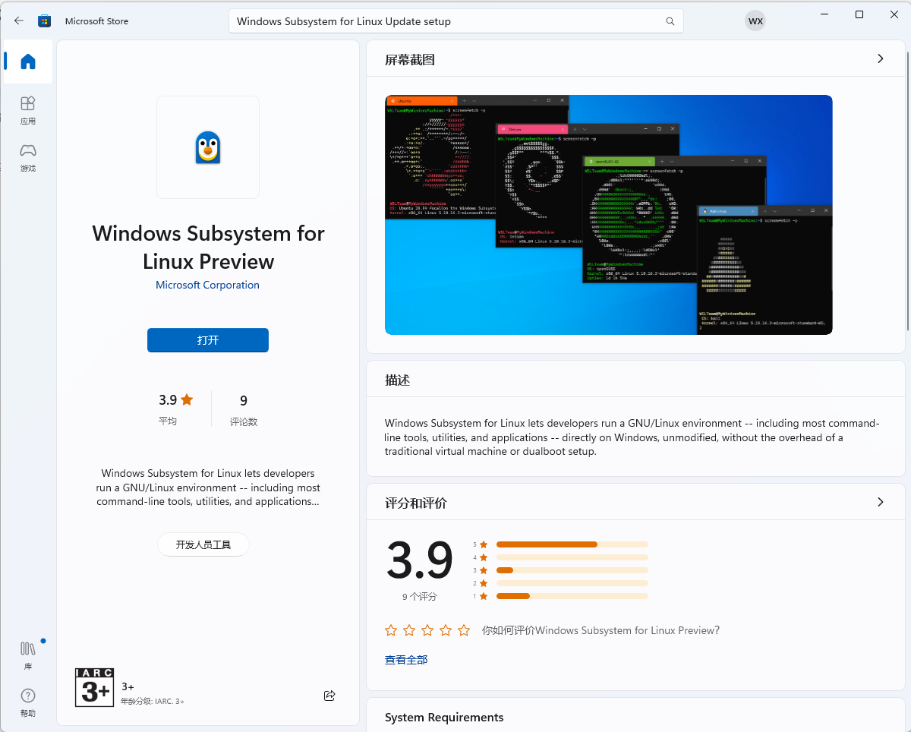Open the 库 (Library) section
Viewport: 911px width, 732px height.
pyautogui.click(x=28, y=655)
